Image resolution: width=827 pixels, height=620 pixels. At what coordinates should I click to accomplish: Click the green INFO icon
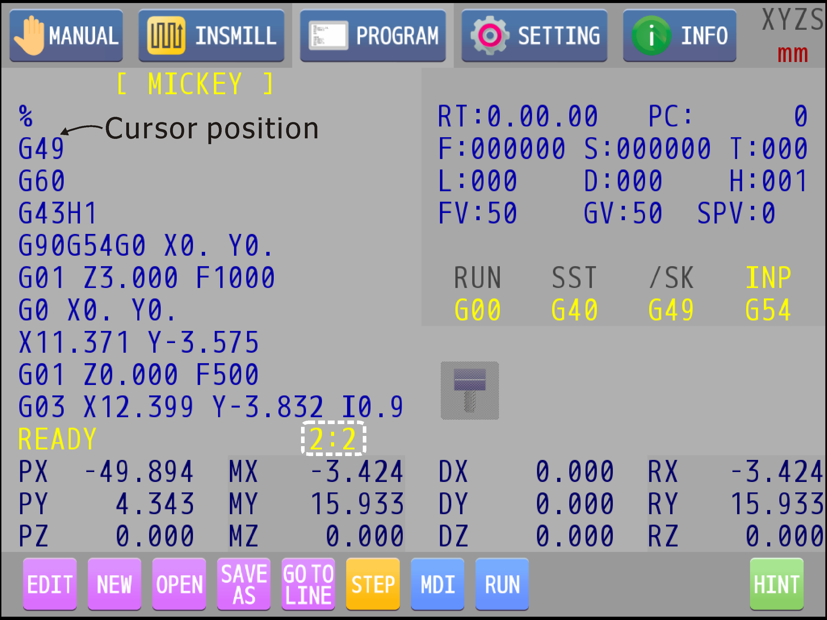pyautogui.click(x=651, y=36)
